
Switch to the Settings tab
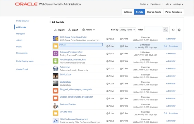click(x=128, y=12)
